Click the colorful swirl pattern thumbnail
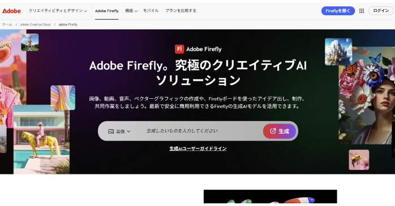The height and width of the screenshot is (206, 395). click(63, 98)
